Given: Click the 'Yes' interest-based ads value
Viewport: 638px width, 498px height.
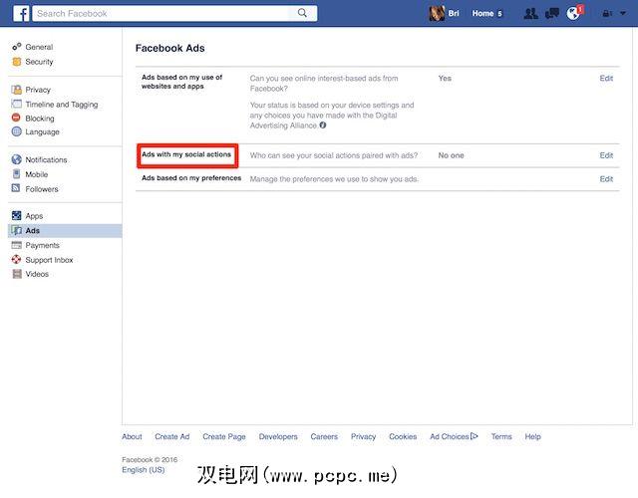Looking at the screenshot, I should 445,78.
